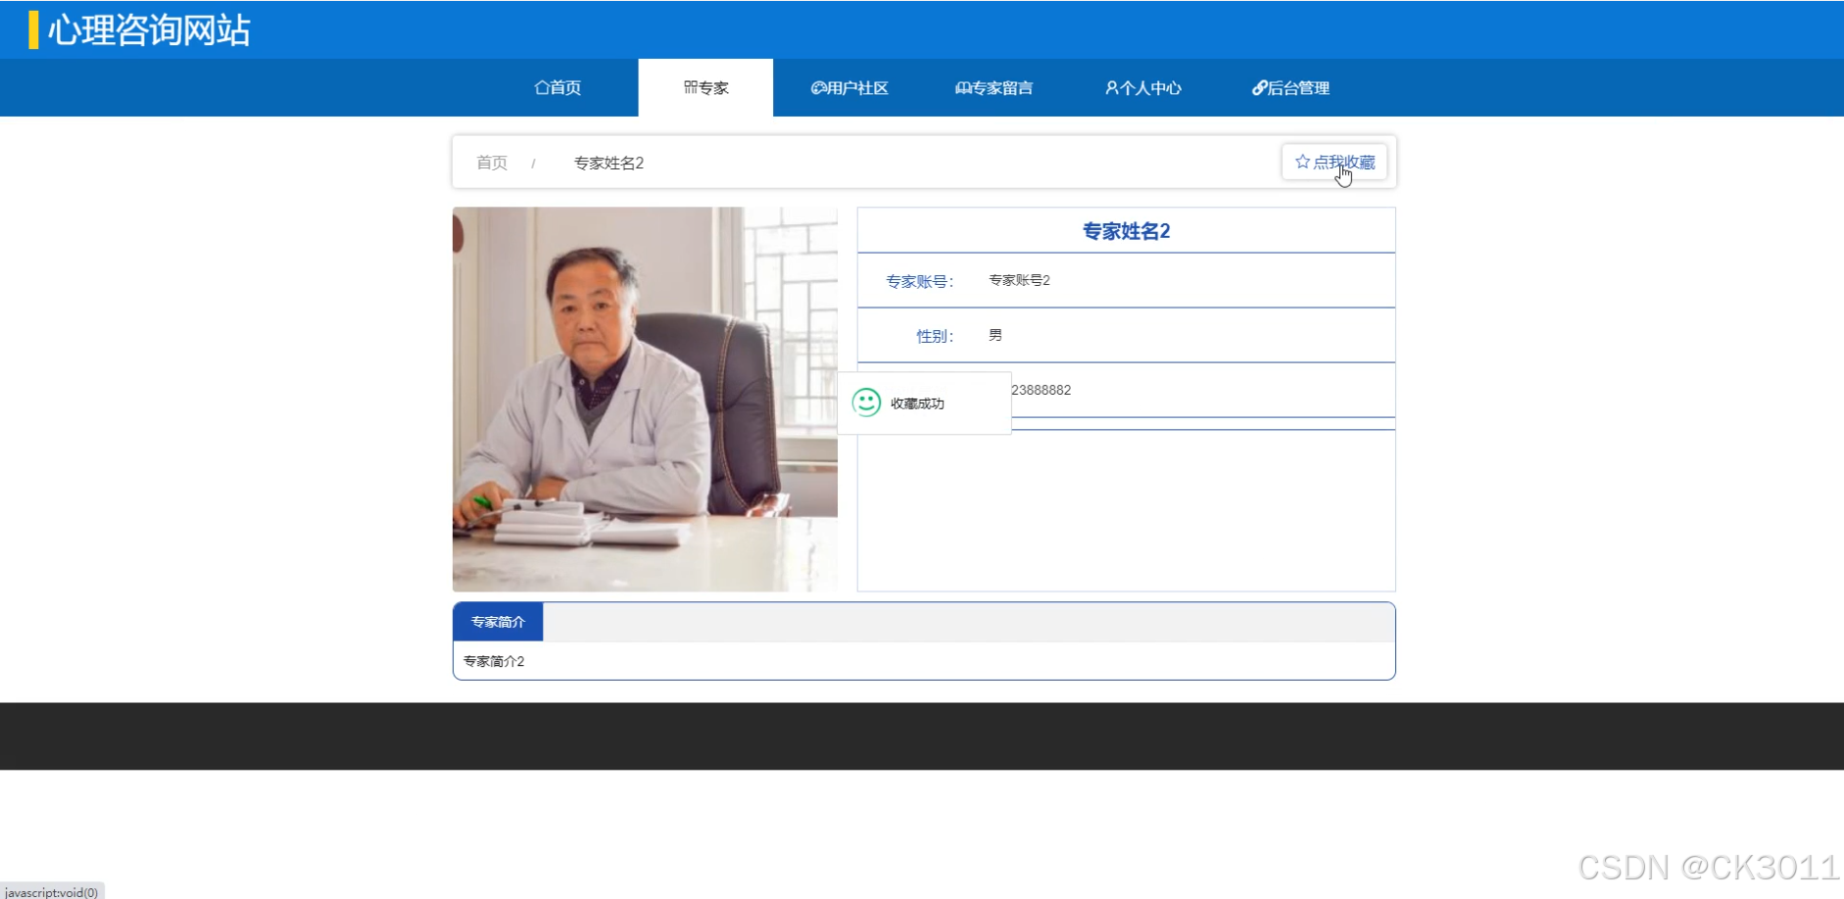
Task: Select the 专家 grid icon tab
Action: pos(690,88)
